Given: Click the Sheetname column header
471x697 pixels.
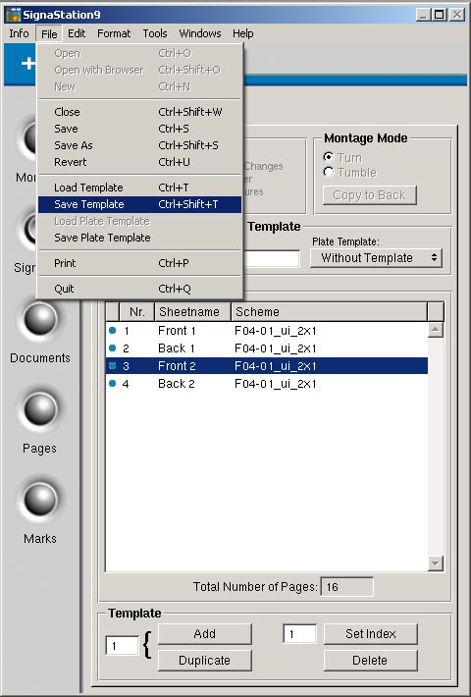Looking at the screenshot, I should (193, 312).
